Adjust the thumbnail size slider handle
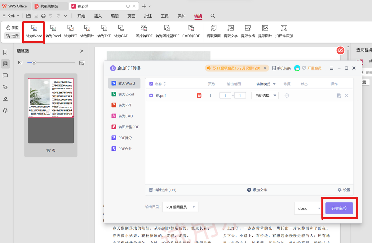 pyautogui.click(x=34, y=63)
